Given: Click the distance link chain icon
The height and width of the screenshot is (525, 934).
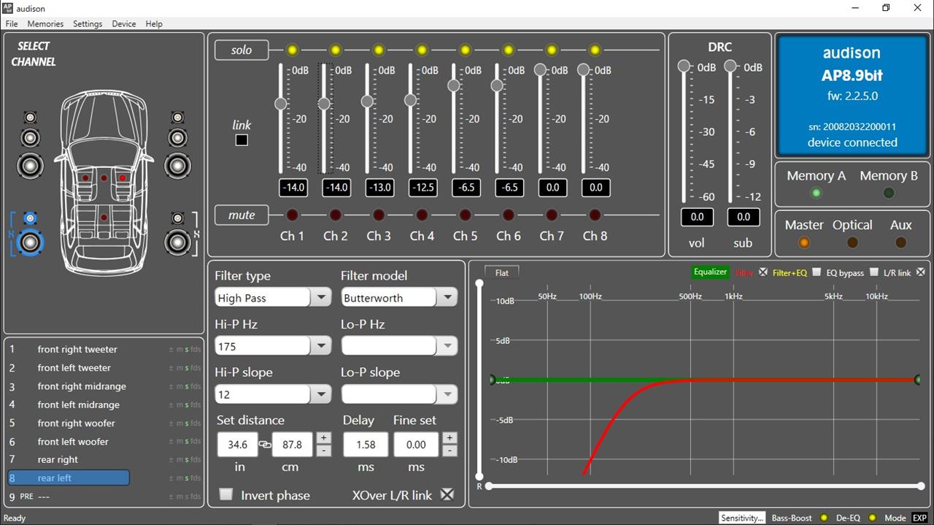Looking at the screenshot, I should pos(265,444).
